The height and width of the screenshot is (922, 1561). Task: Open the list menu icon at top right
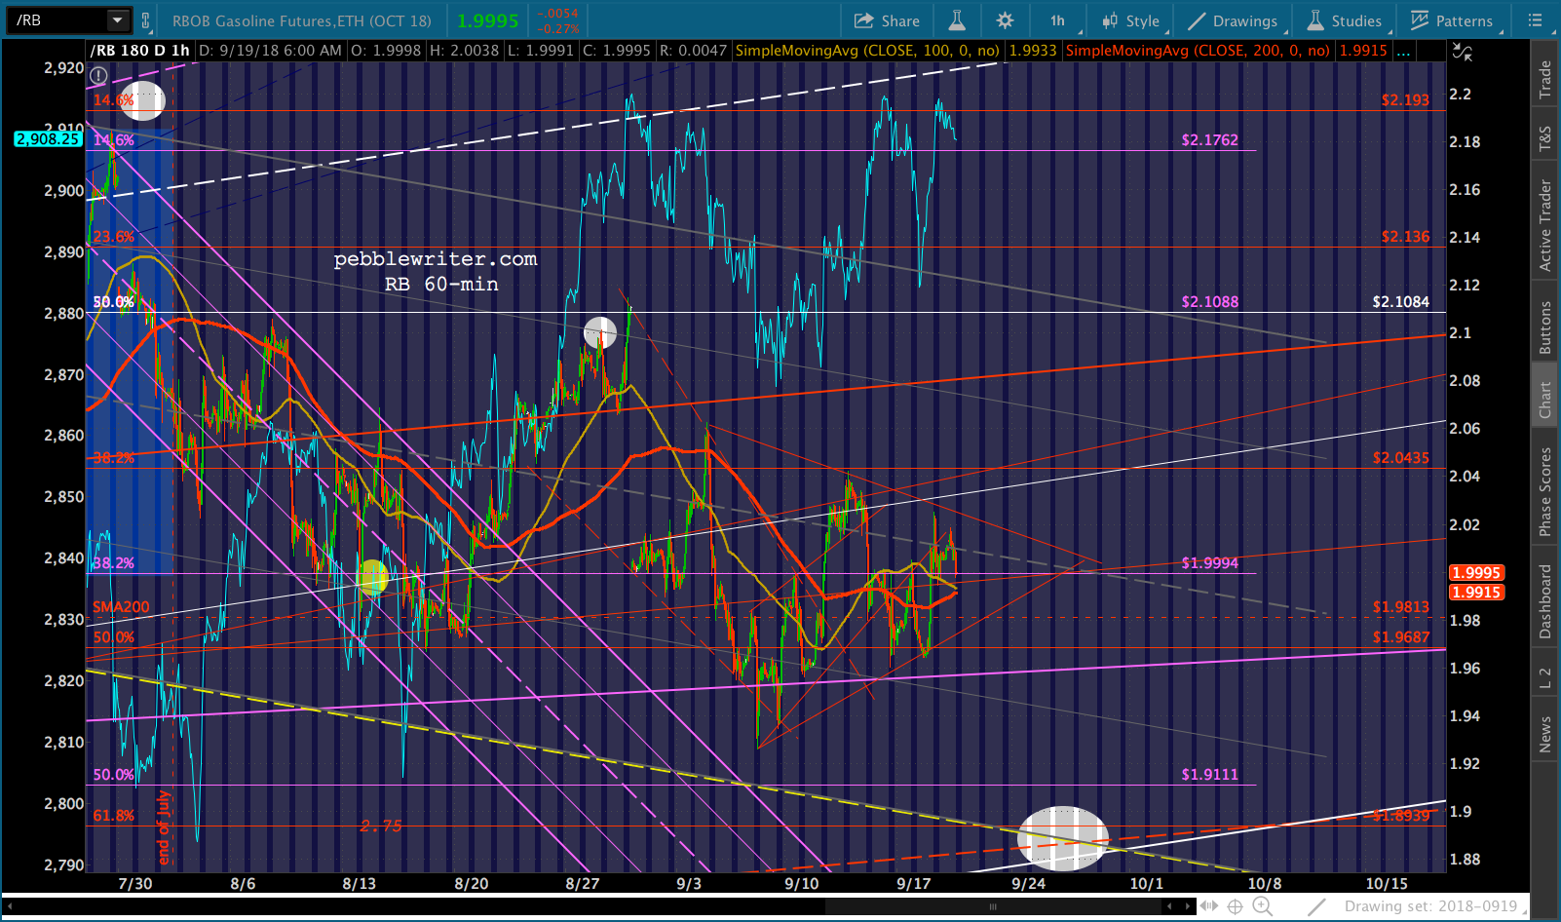[x=1536, y=20]
